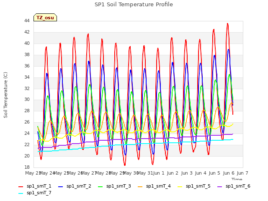The height and width of the screenshot is (201, 268).
Task: Click the 36 y-axis tick label
Action: [27, 66]
